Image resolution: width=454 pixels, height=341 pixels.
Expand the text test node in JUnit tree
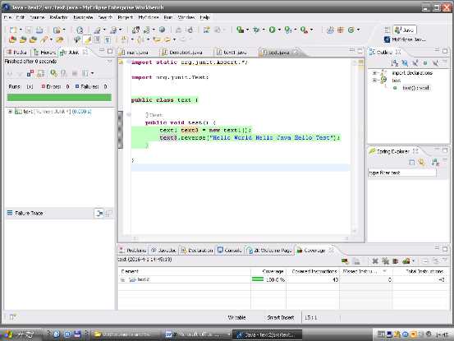tap(10, 112)
